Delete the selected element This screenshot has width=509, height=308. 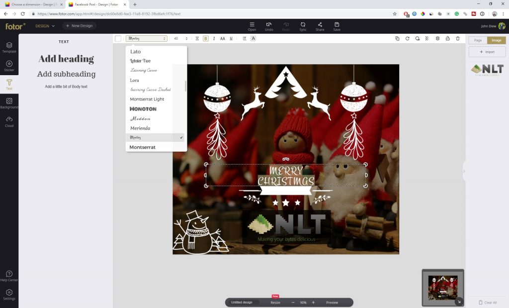tap(458, 38)
